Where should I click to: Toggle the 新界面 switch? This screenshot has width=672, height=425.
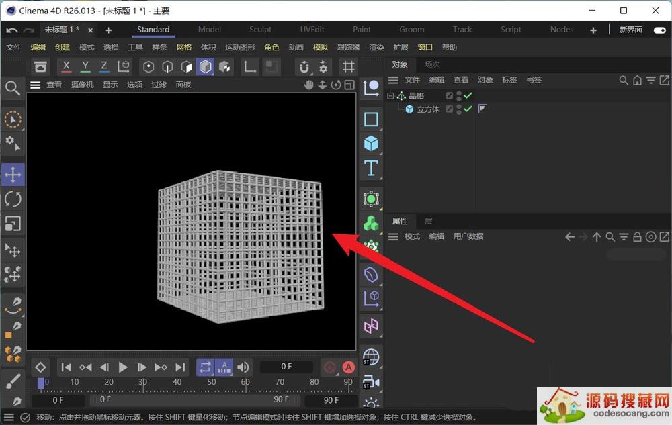tap(659, 30)
